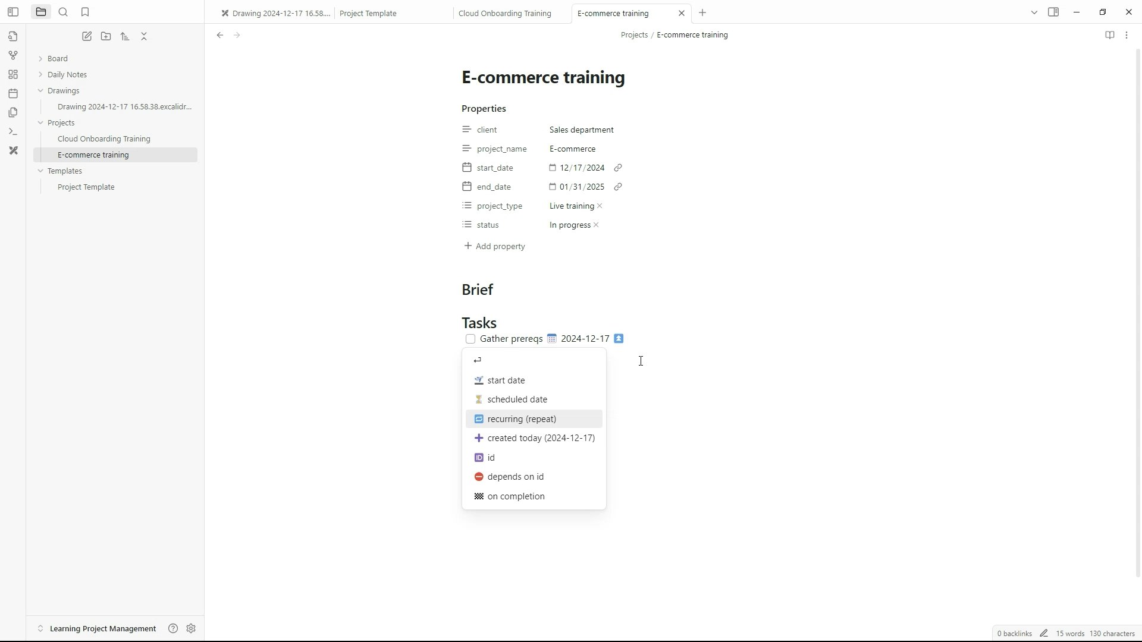Open the graph view from ribbon
The image size is (1142, 642).
13,55
